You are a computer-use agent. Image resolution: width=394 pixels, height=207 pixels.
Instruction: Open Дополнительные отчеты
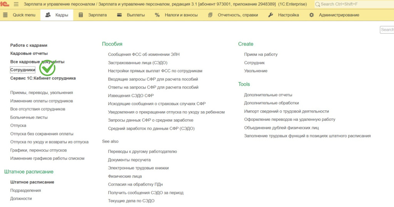(268, 95)
